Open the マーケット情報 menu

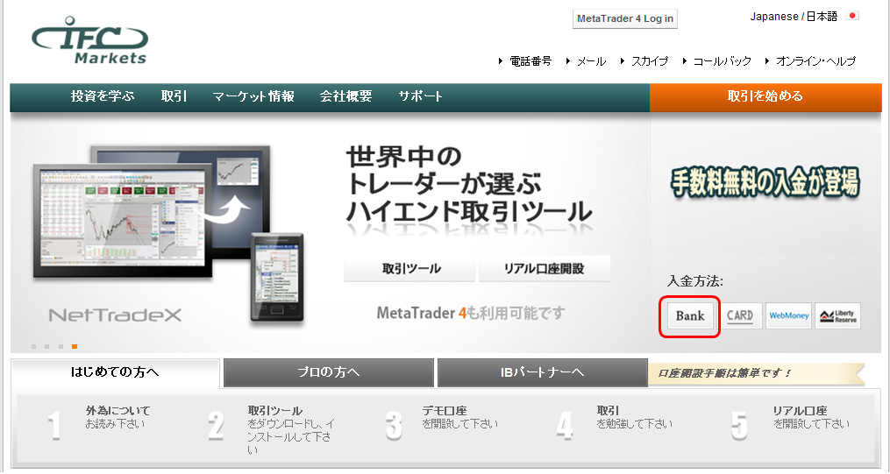click(x=253, y=96)
